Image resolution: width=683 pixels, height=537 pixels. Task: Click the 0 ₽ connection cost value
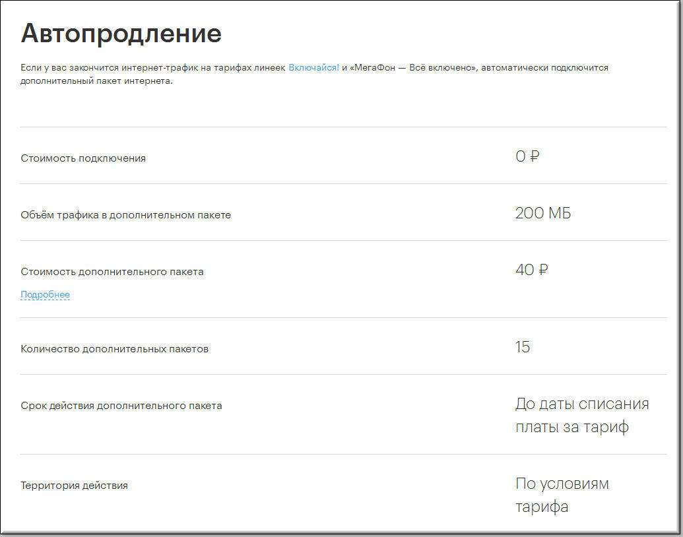tap(527, 157)
